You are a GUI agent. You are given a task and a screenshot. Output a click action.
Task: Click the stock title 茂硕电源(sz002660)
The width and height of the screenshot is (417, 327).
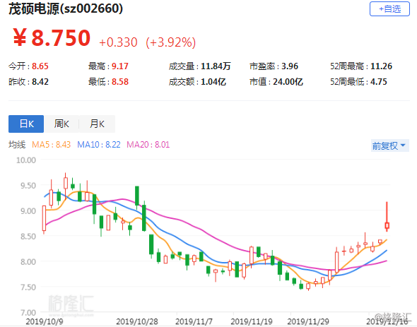point(66,8)
